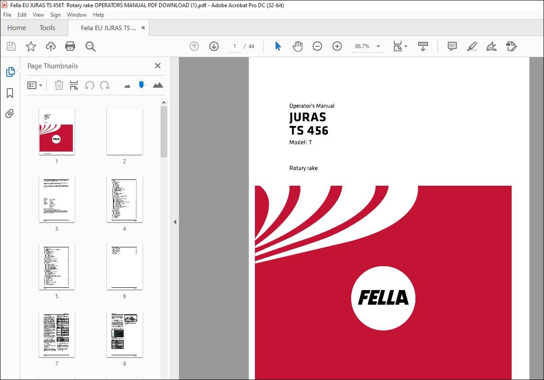The image size is (544, 380).
Task: Add a sticky note comment
Action: tap(451, 46)
